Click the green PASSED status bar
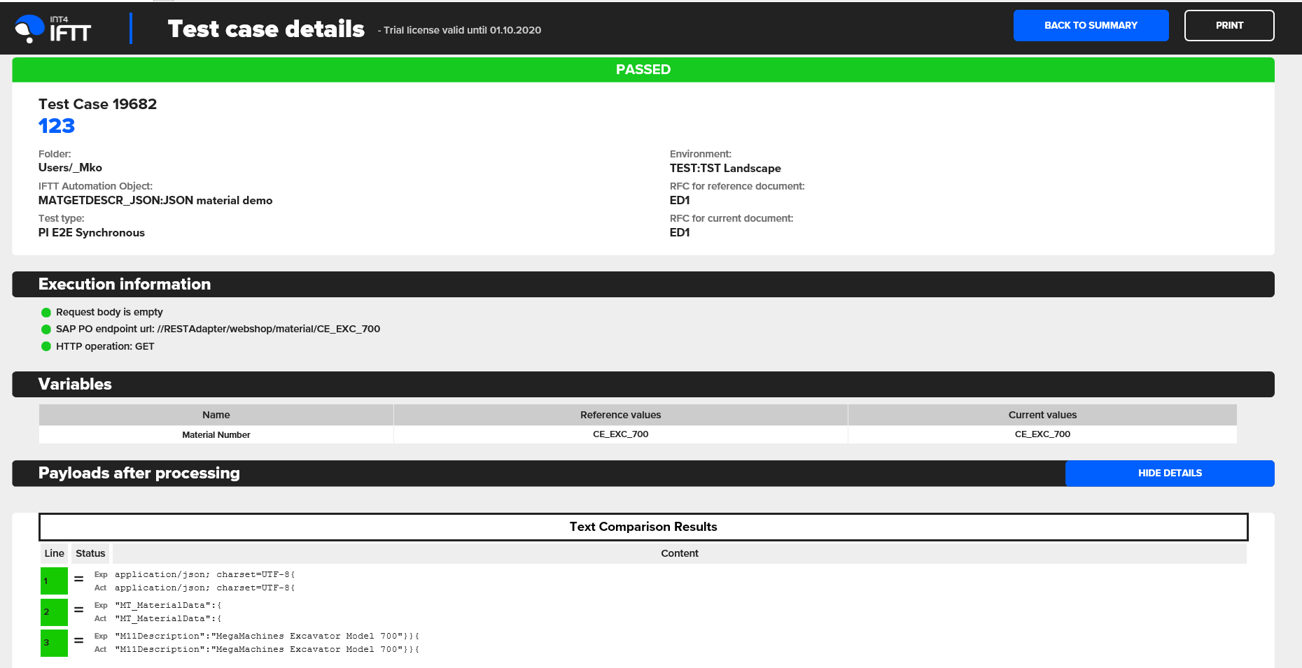1302x668 pixels. [x=643, y=69]
